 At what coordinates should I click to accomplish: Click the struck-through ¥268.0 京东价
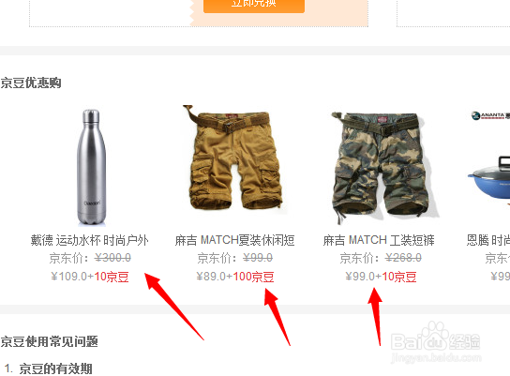[x=403, y=258]
